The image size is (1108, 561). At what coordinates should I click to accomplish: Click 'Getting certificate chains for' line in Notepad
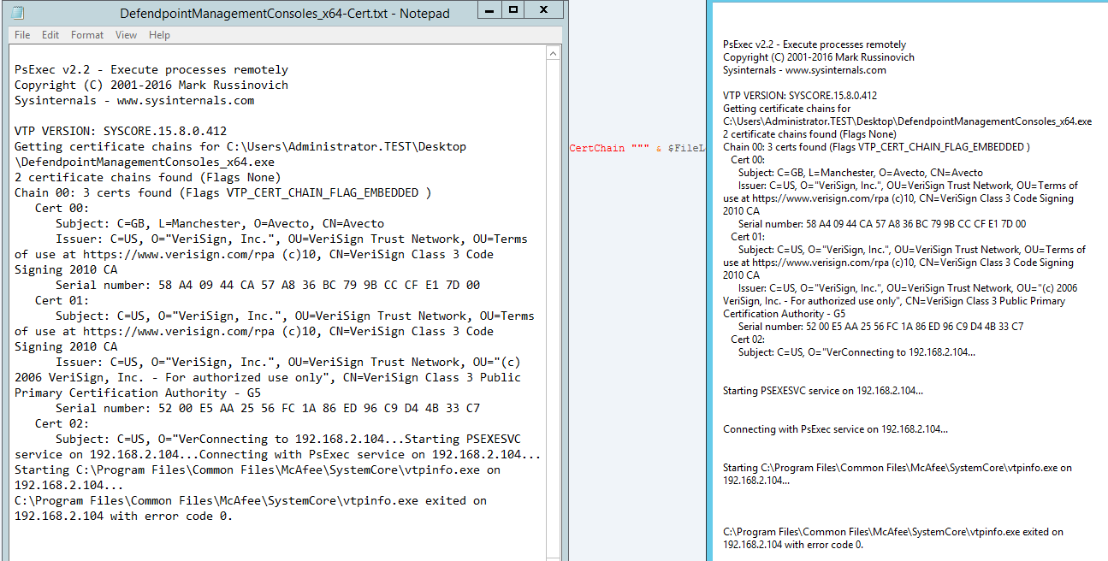click(x=240, y=147)
